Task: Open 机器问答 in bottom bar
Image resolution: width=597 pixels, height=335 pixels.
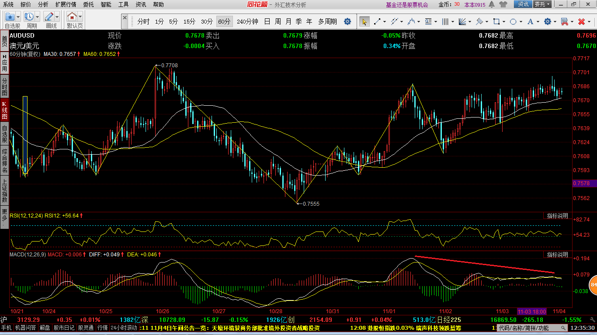Action: click(x=25, y=328)
